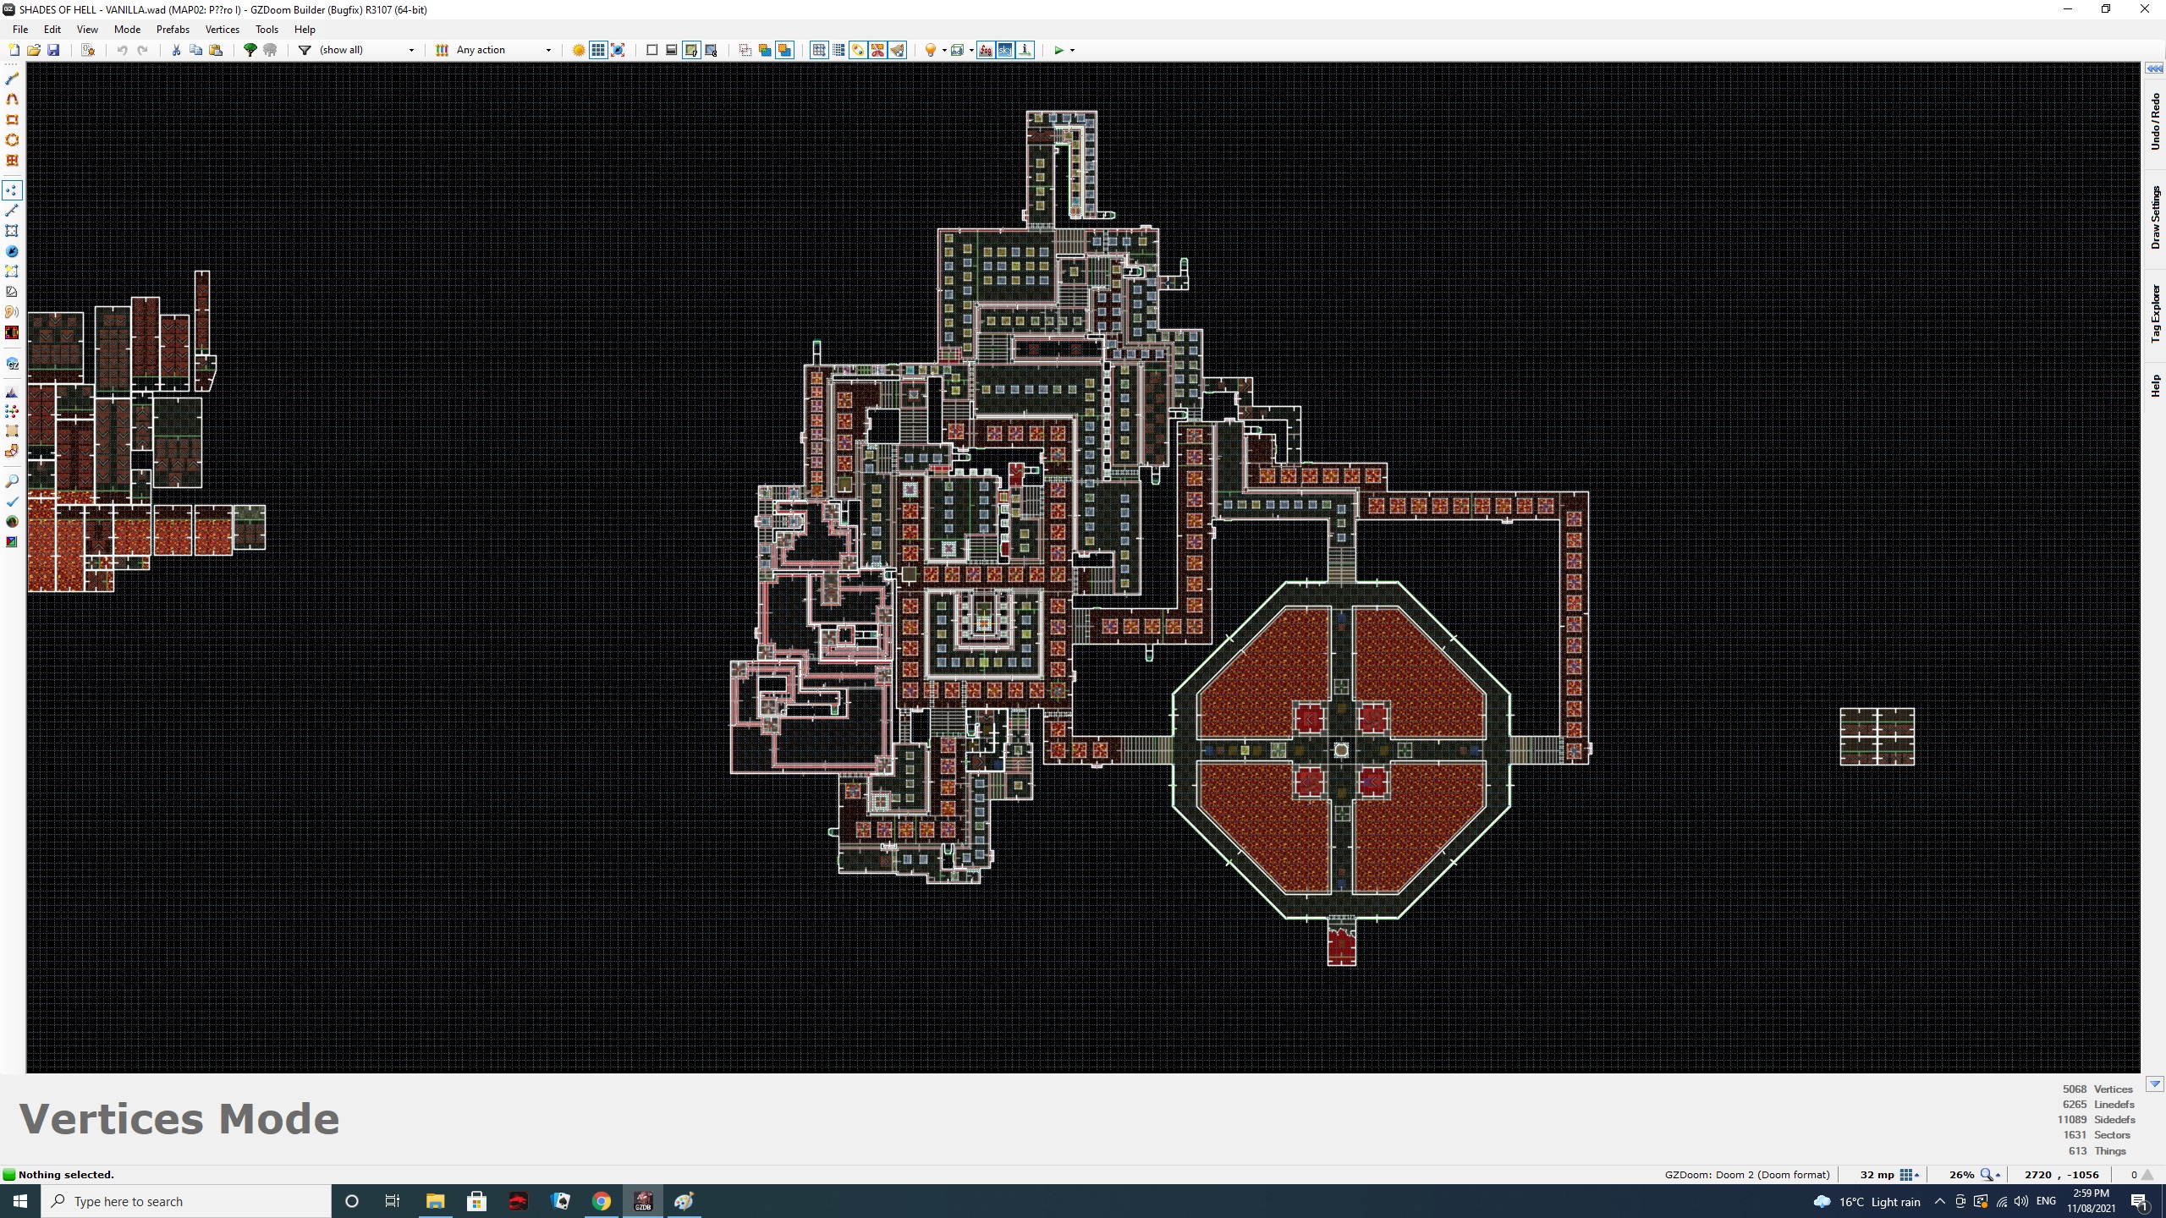
Task: Toggle full brightness sun icon
Action: tap(579, 50)
